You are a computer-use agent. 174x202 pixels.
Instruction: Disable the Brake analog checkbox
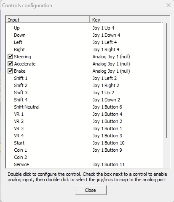[10, 71]
